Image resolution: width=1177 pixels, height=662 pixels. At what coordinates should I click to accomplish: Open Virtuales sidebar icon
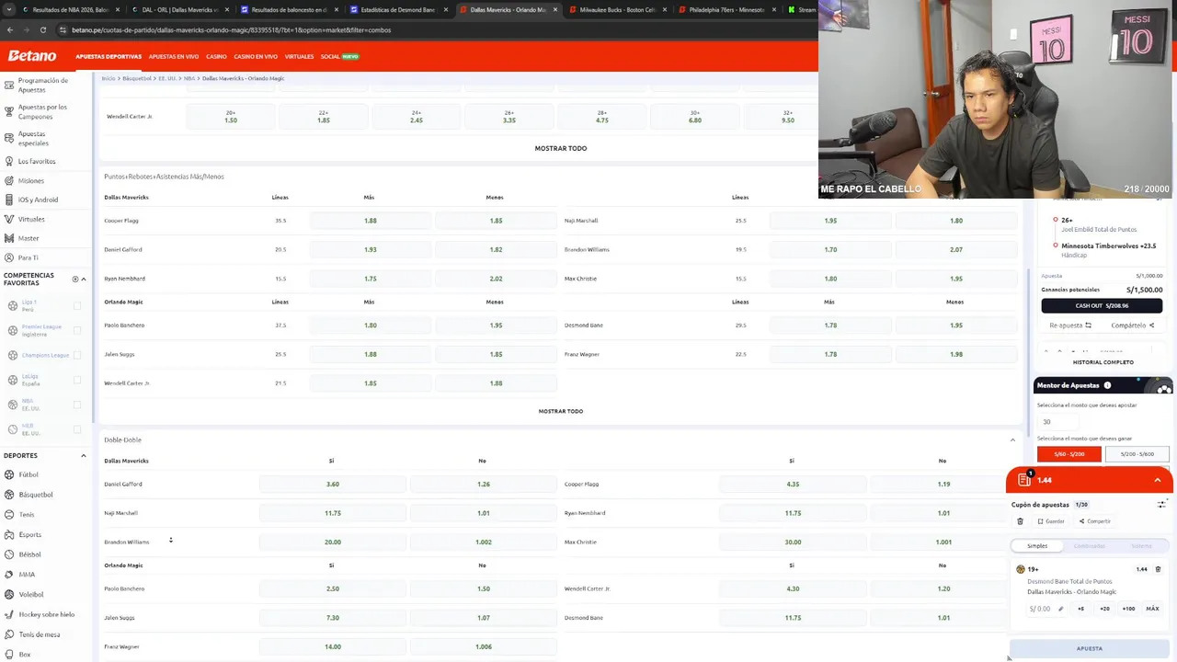(x=8, y=219)
